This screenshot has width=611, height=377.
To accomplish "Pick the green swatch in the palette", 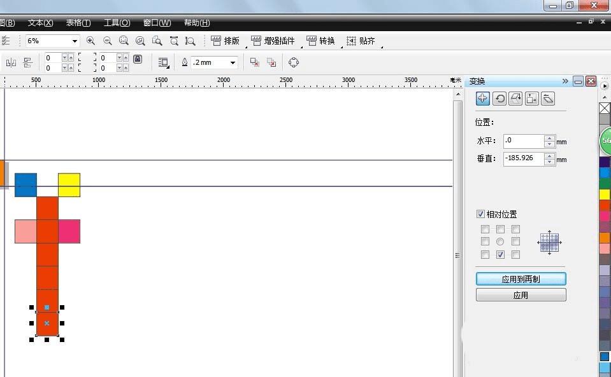I will pyautogui.click(x=605, y=184).
